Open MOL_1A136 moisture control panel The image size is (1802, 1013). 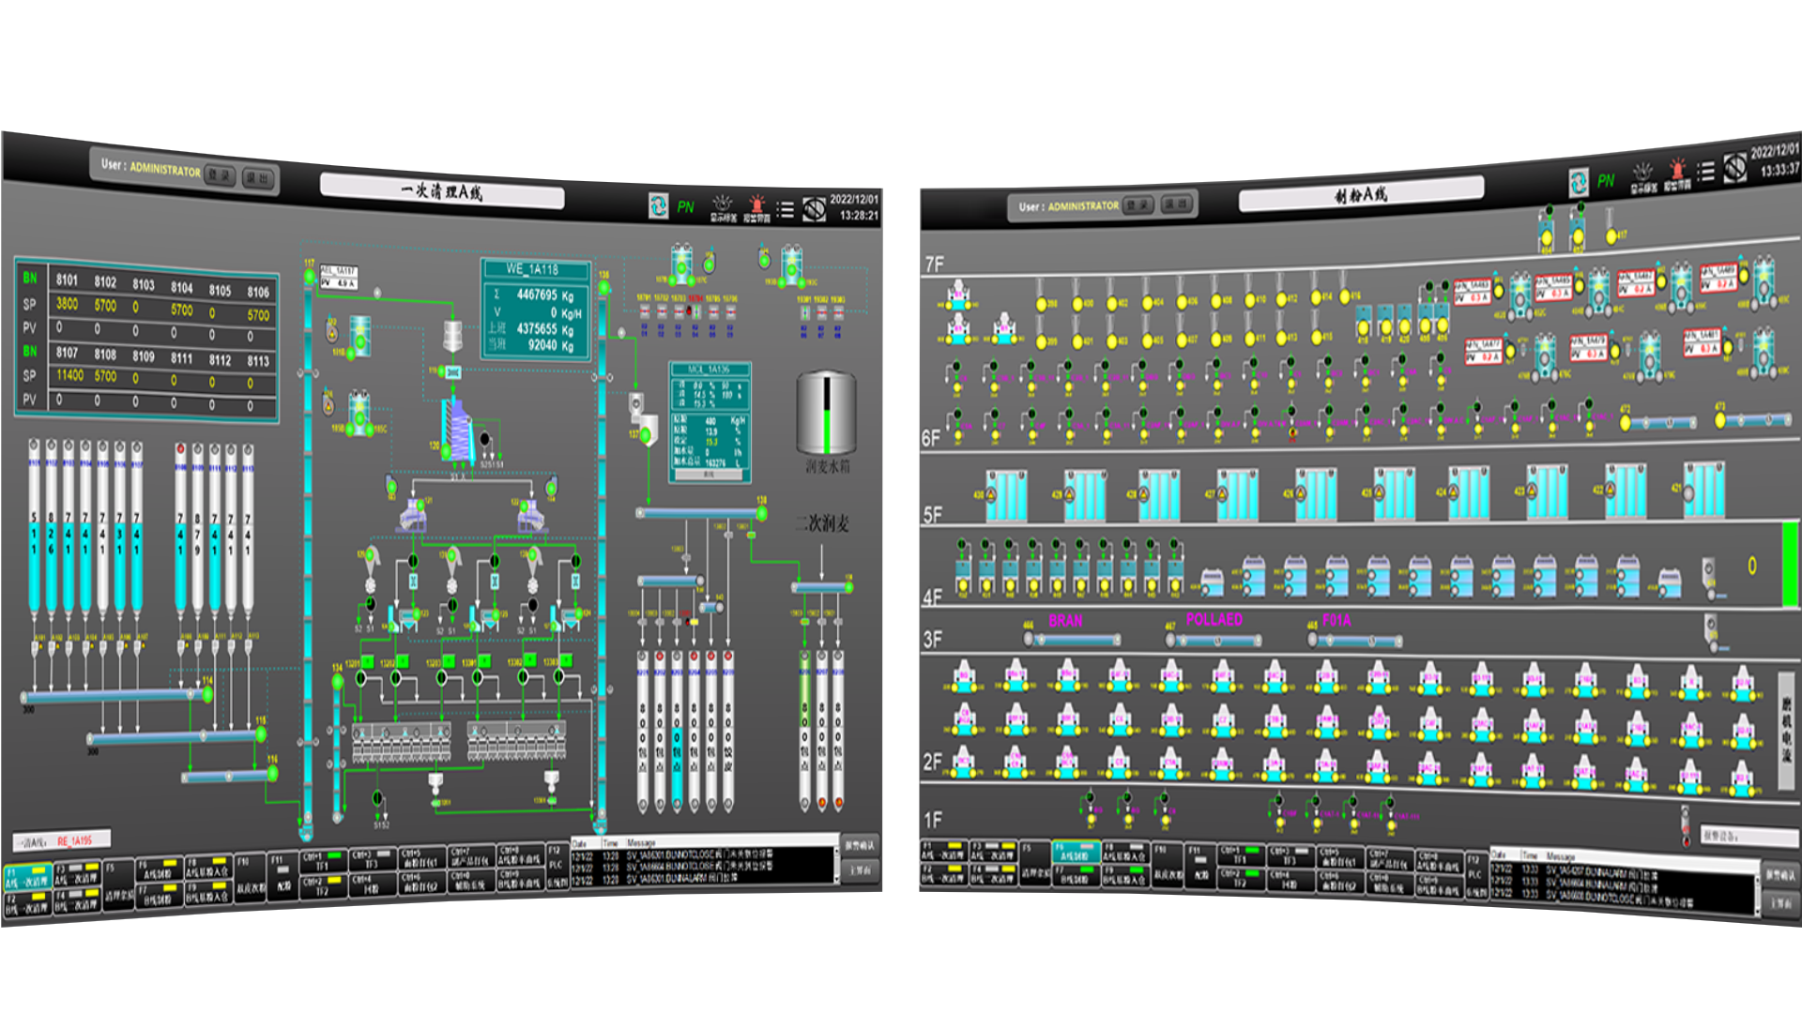(710, 422)
